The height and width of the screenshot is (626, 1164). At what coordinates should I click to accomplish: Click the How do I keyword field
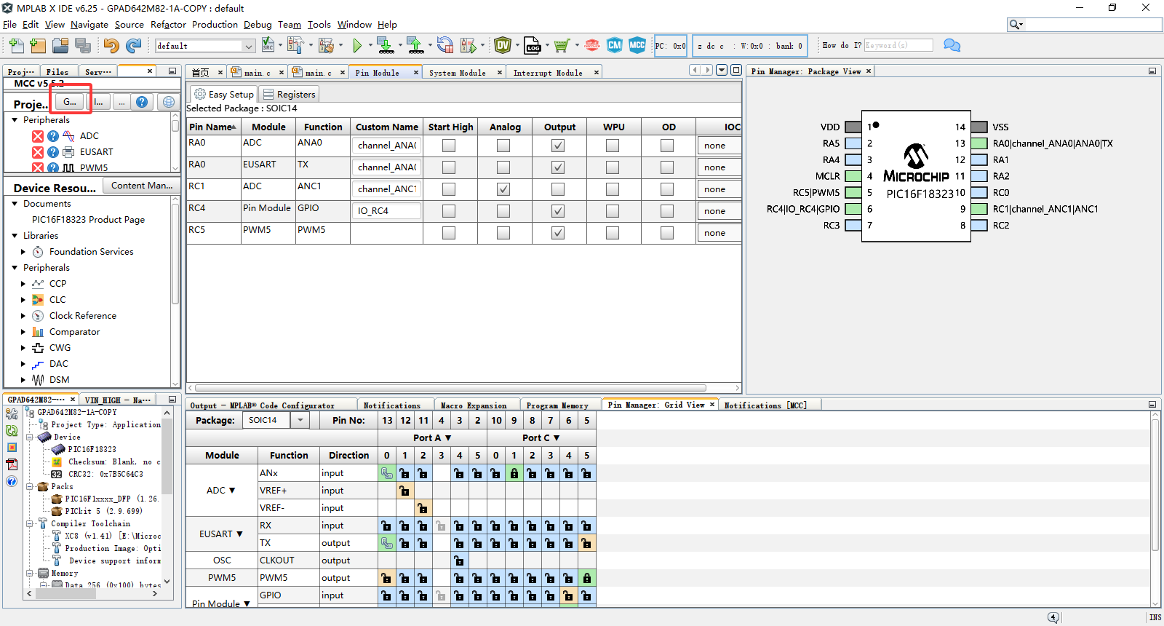click(898, 45)
